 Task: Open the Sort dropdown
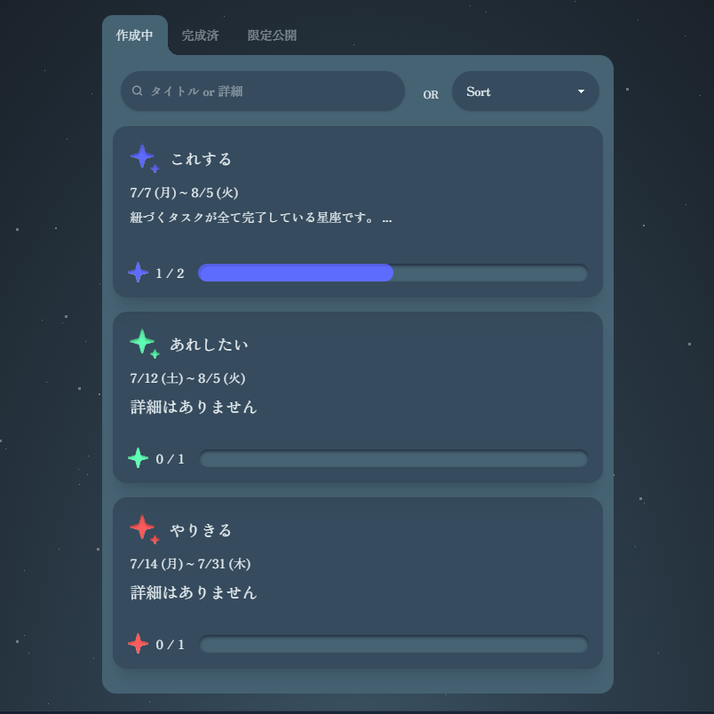[525, 91]
